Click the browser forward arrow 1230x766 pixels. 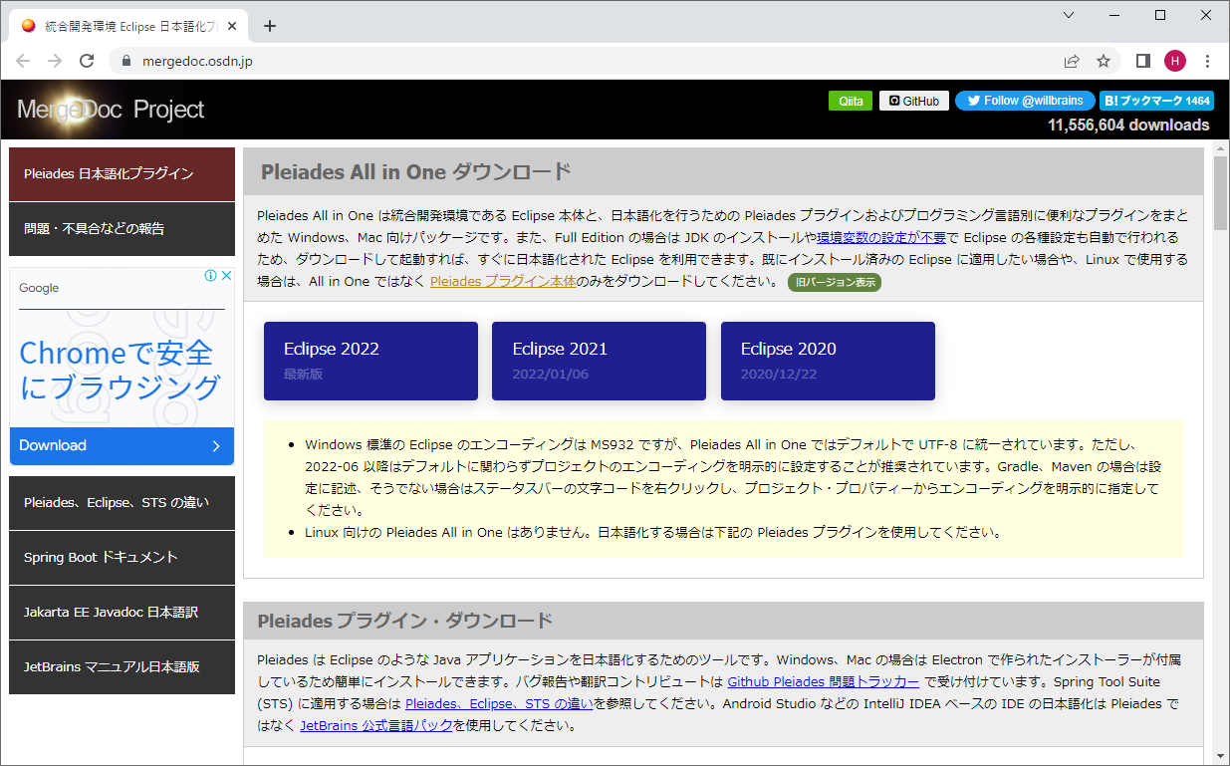pyautogui.click(x=55, y=61)
